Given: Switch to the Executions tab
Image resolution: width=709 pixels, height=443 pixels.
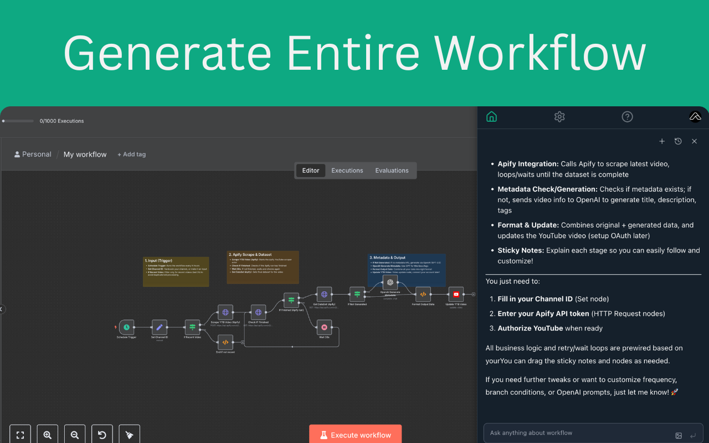Looking at the screenshot, I should pos(347,171).
